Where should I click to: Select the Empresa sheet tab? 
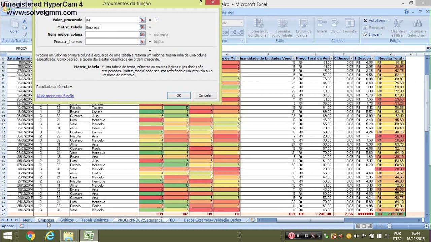tap(46, 220)
